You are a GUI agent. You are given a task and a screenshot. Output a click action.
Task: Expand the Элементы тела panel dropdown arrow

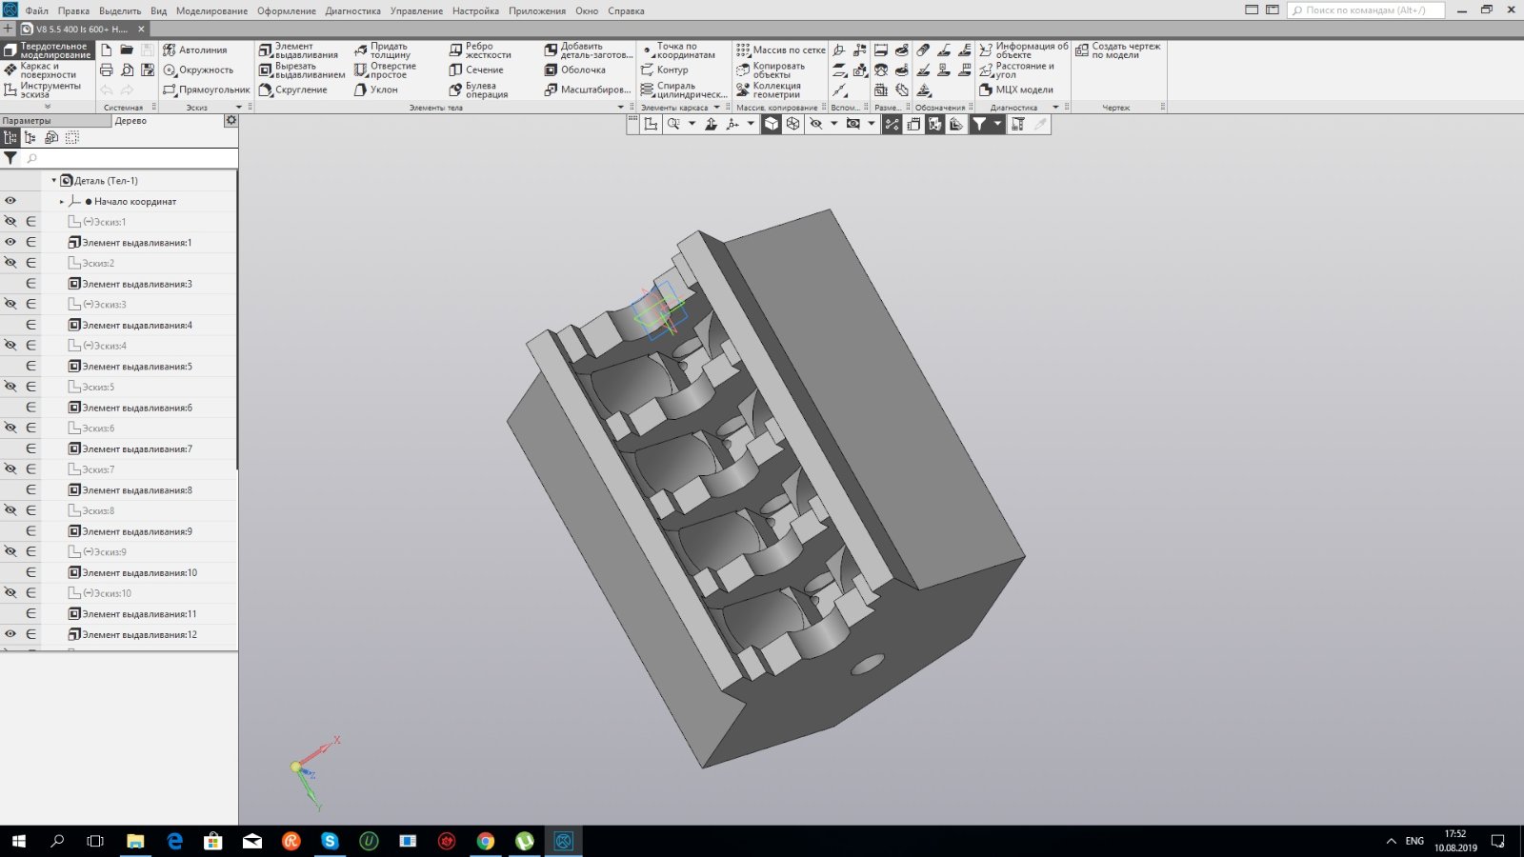(621, 108)
